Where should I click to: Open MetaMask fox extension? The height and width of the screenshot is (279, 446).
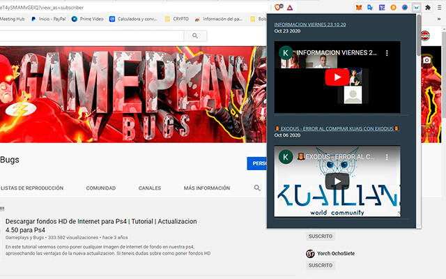tap(359, 8)
